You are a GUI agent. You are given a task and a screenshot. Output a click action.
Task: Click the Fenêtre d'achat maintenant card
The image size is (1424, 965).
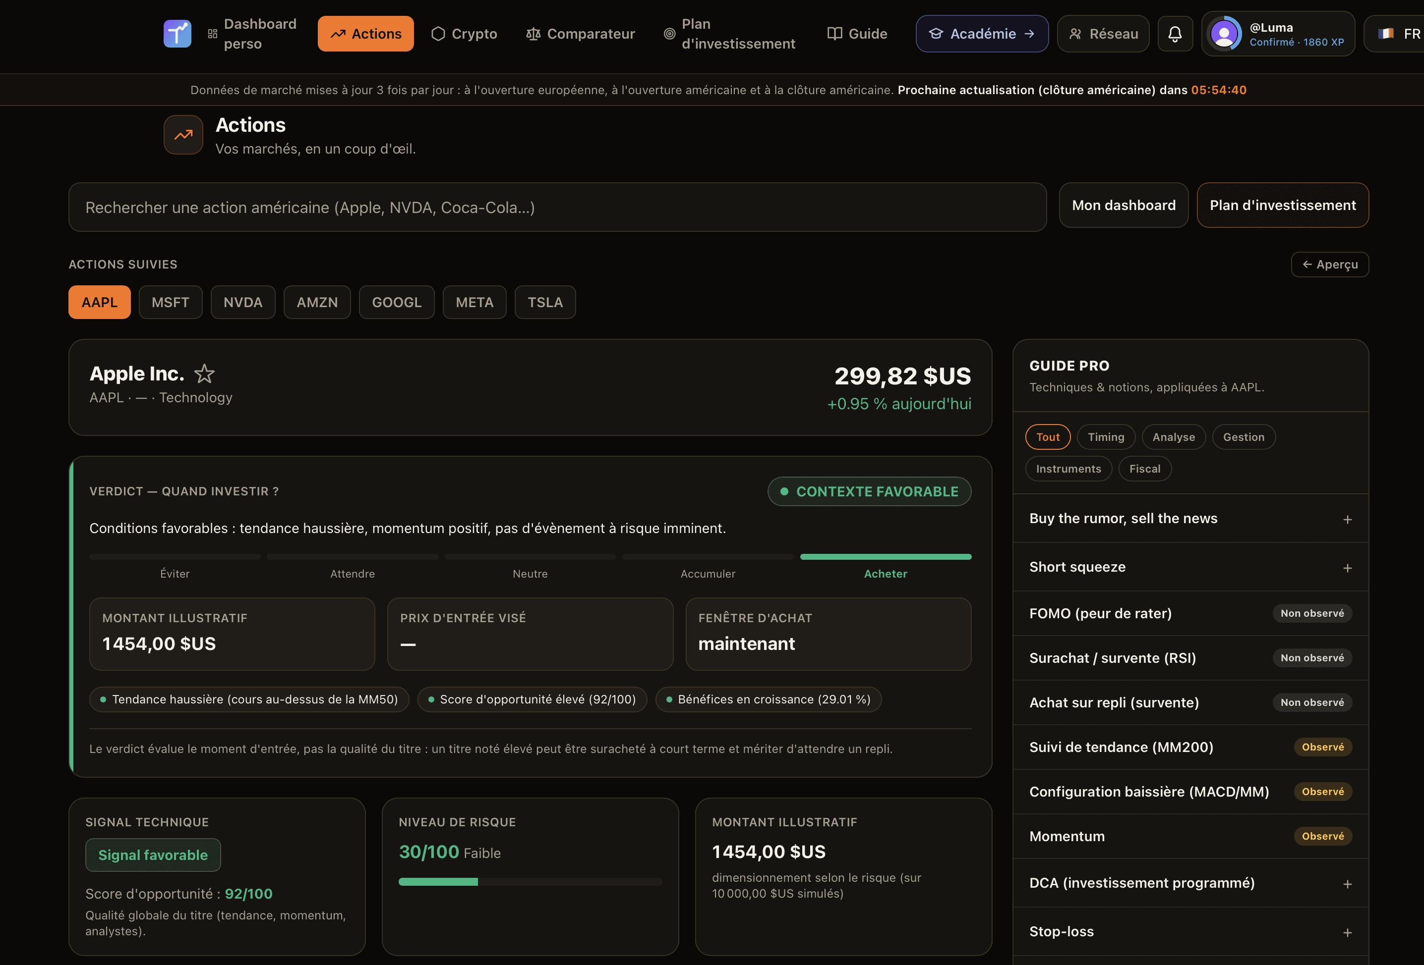pos(829,634)
